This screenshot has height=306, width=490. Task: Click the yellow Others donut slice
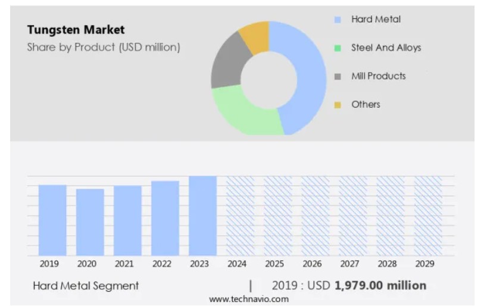point(256,37)
